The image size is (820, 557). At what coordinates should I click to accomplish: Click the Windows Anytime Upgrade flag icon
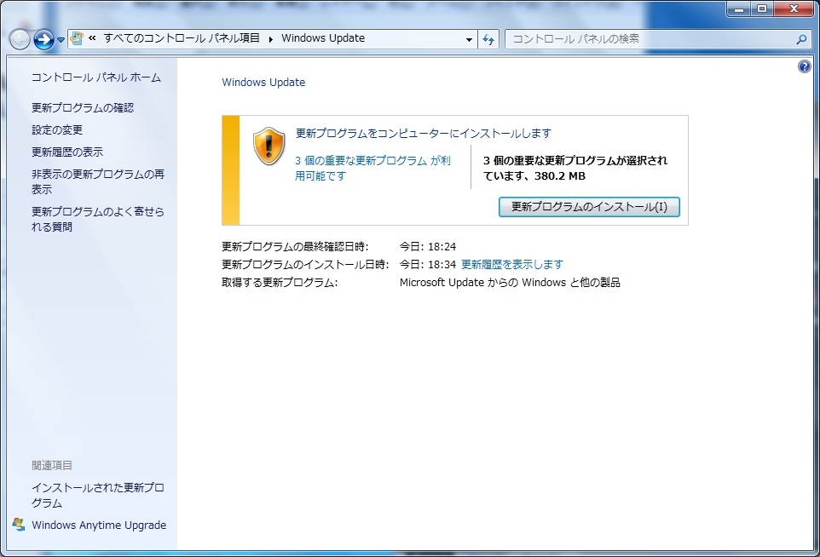pos(19,524)
